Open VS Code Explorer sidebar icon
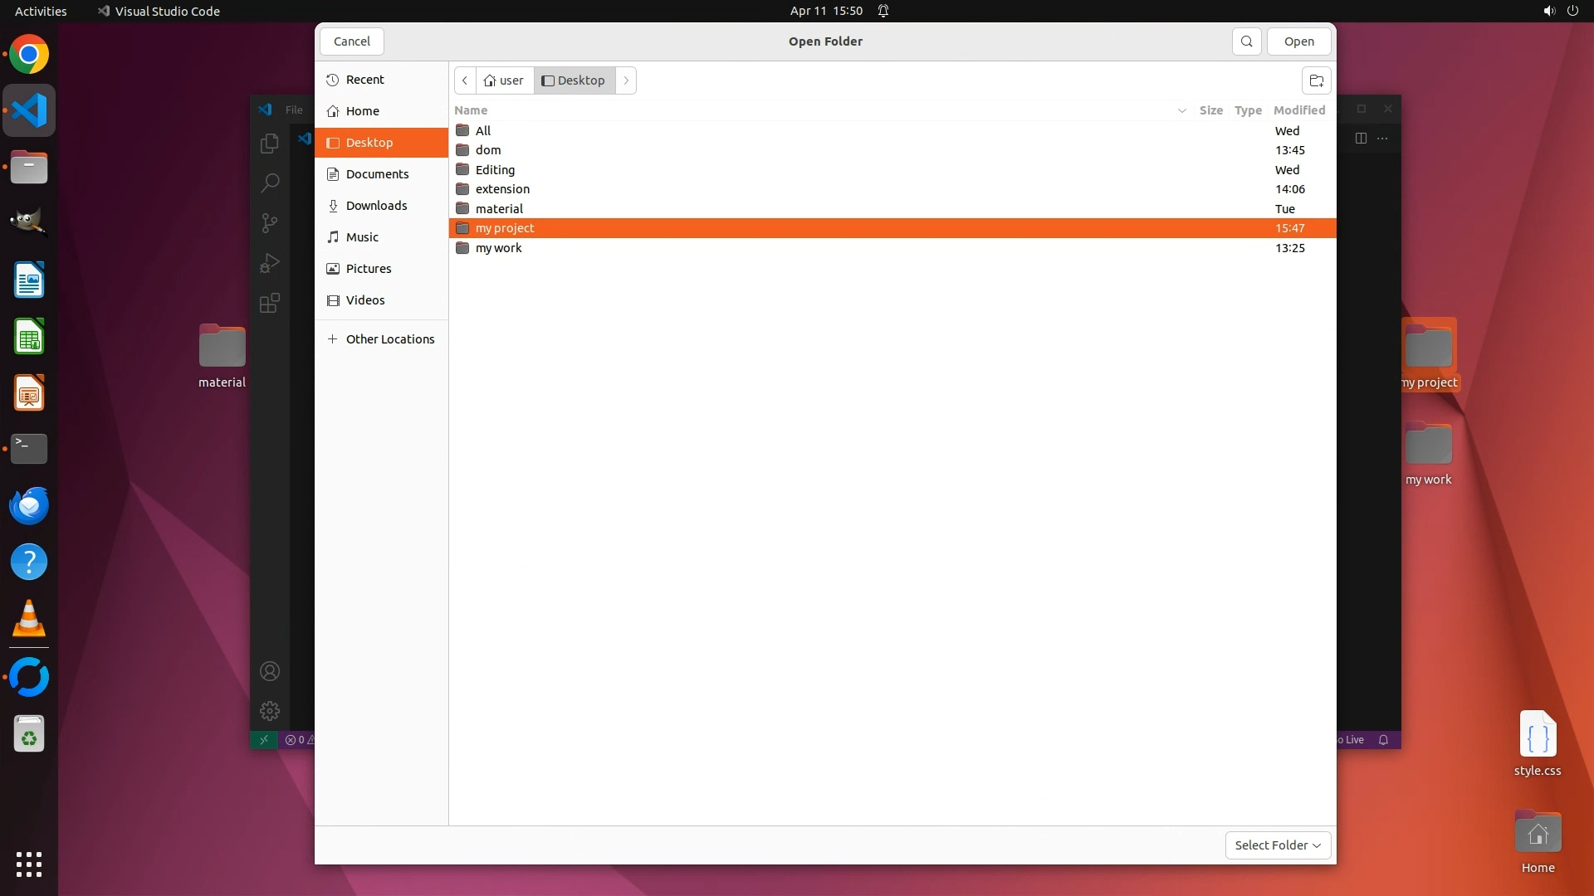Viewport: 1594px width, 896px height. (x=269, y=144)
